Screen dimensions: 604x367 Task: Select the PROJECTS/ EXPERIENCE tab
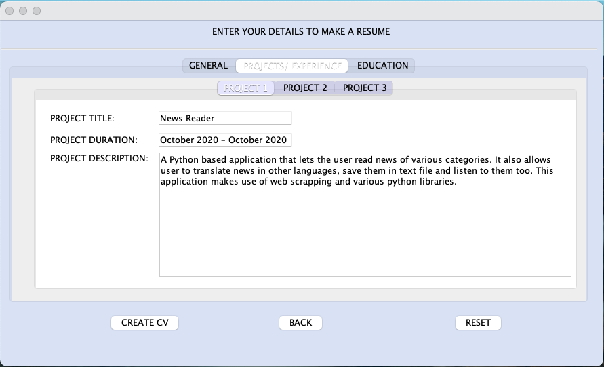coord(292,66)
